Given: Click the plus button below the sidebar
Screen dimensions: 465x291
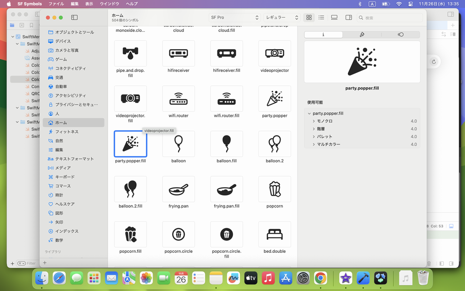Looking at the screenshot, I should [x=45, y=263].
